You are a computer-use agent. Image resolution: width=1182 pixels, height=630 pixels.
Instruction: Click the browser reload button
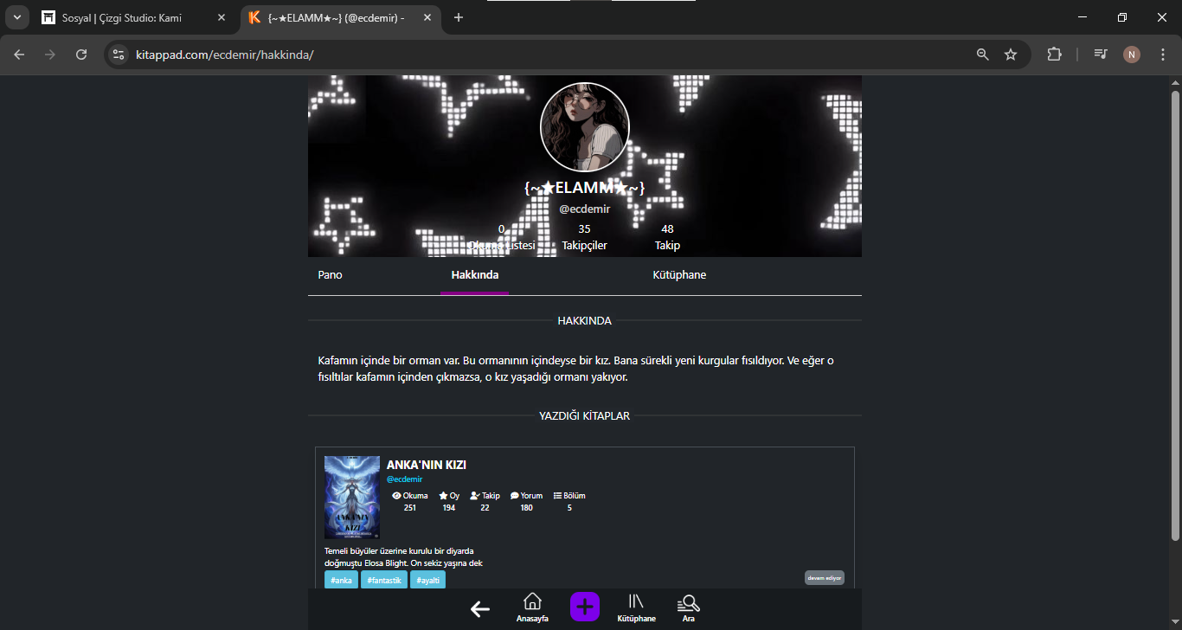pos(81,55)
